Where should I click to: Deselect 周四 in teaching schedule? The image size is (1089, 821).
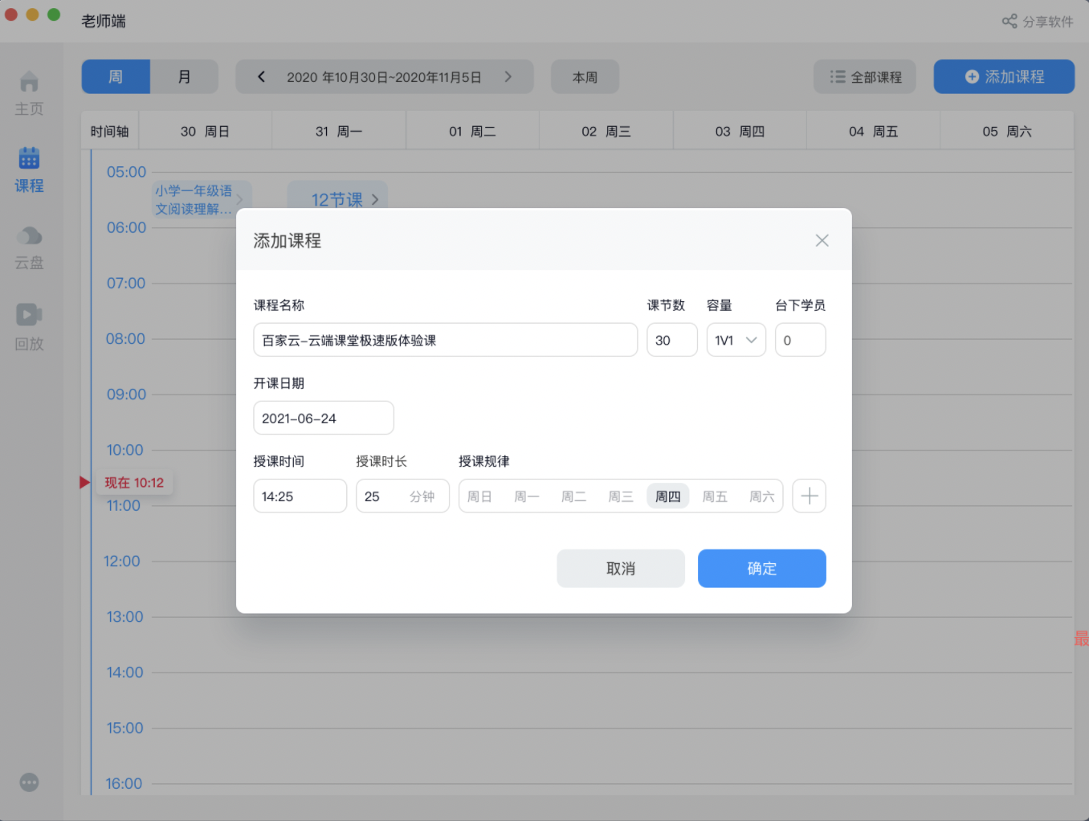668,496
